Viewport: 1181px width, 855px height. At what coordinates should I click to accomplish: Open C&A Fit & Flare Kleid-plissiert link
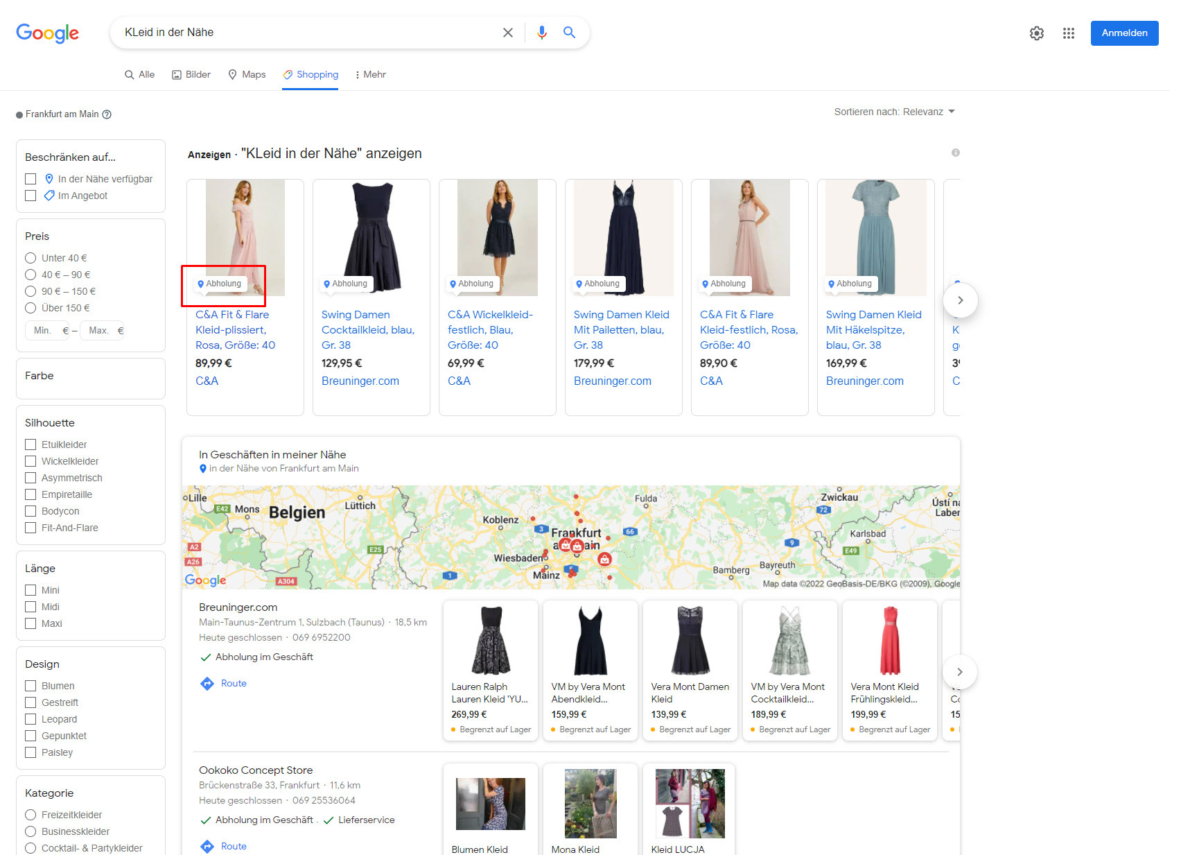click(236, 330)
